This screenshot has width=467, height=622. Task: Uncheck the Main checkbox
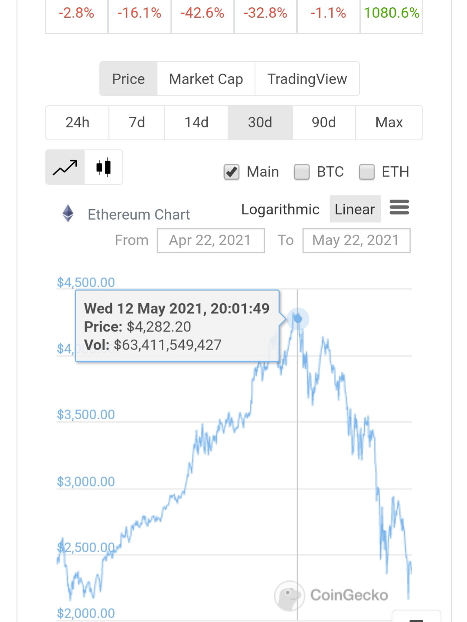tap(232, 172)
